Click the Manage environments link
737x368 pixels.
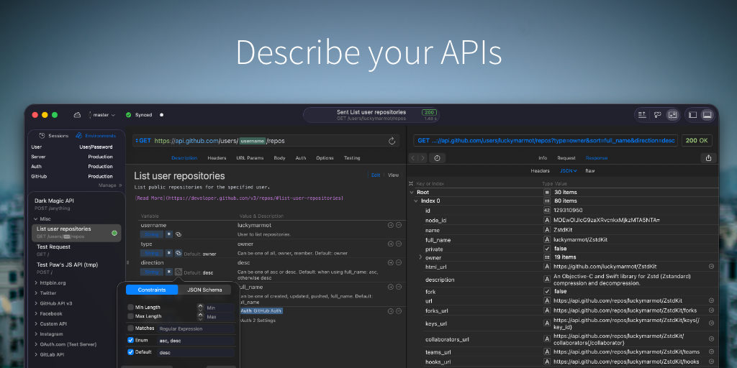click(x=110, y=185)
